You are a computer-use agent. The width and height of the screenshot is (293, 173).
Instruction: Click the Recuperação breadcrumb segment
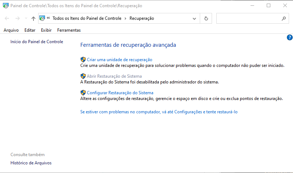tap(141, 18)
